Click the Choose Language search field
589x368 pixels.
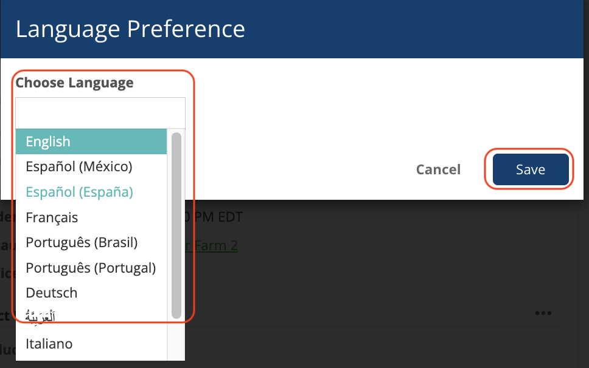click(x=100, y=113)
